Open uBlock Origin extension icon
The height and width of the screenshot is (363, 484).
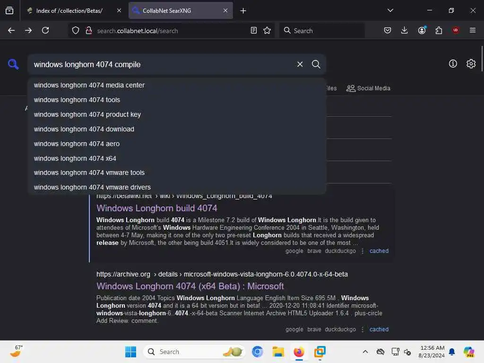pyautogui.click(x=456, y=30)
